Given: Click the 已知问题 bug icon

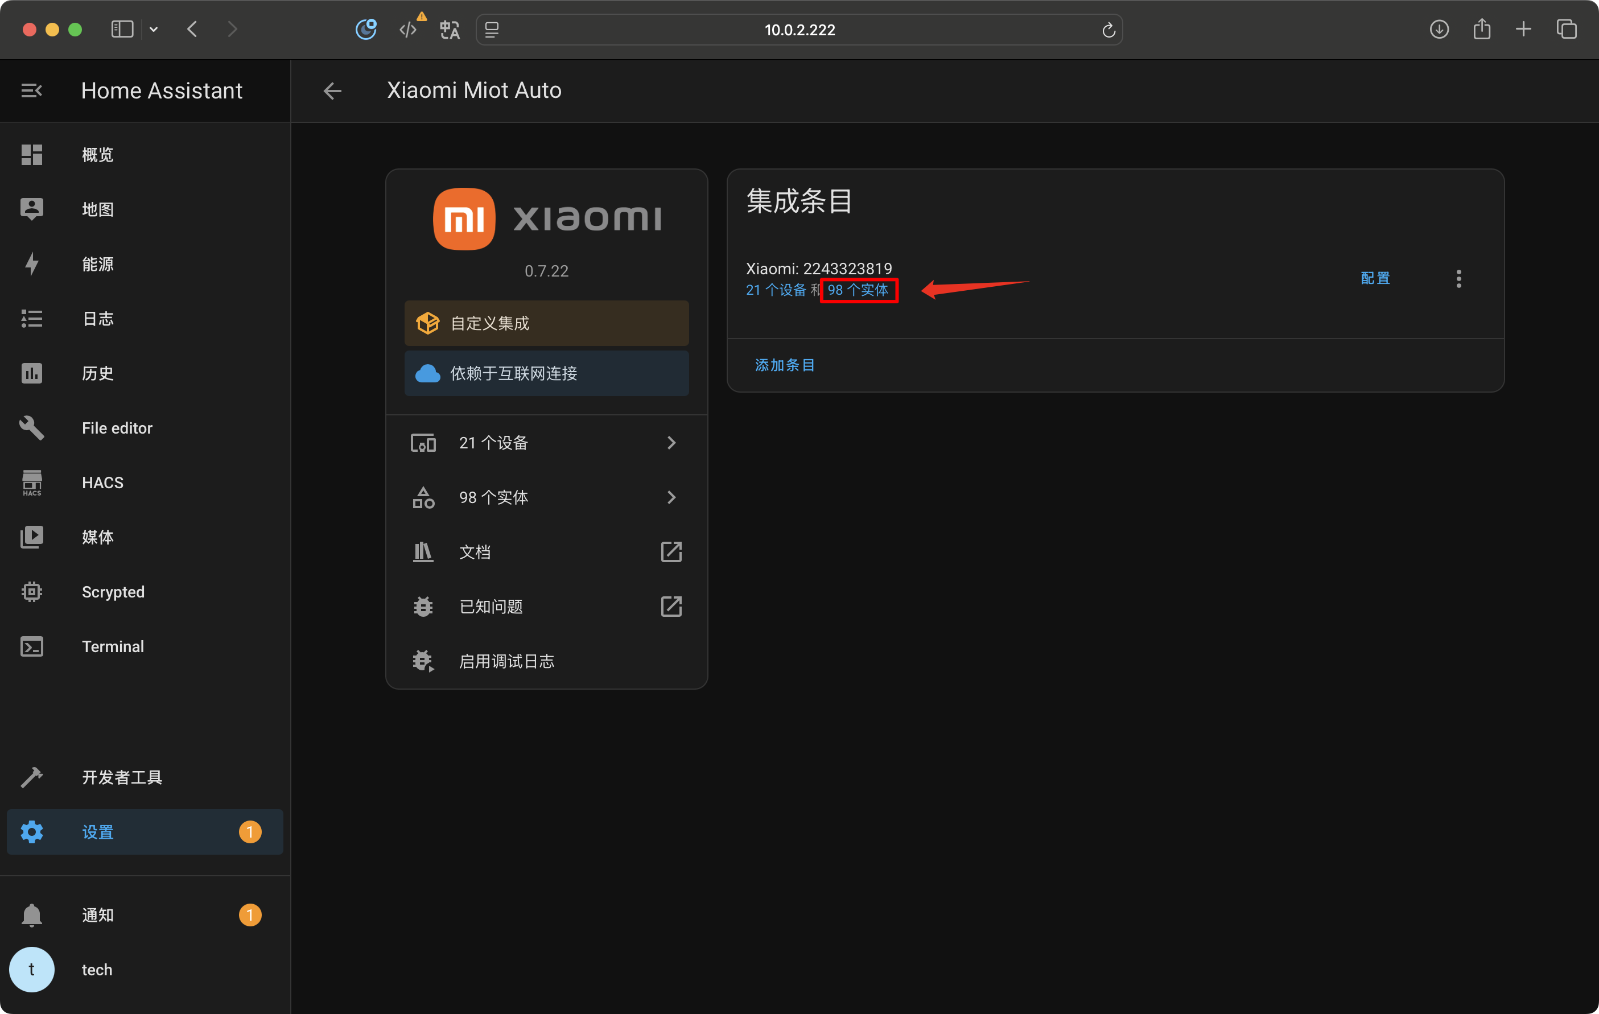Looking at the screenshot, I should [x=423, y=606].
